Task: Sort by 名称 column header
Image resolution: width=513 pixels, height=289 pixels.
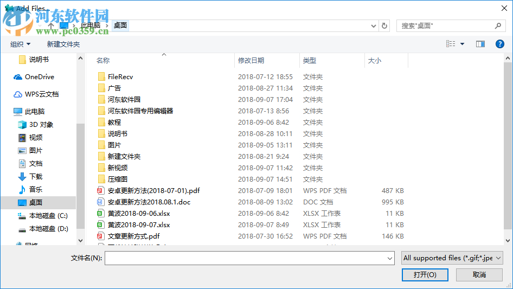Action: point(103,61)
